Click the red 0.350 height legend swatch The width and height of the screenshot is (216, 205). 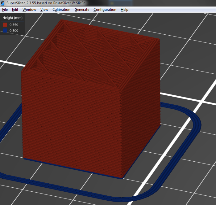click(5, 25)
